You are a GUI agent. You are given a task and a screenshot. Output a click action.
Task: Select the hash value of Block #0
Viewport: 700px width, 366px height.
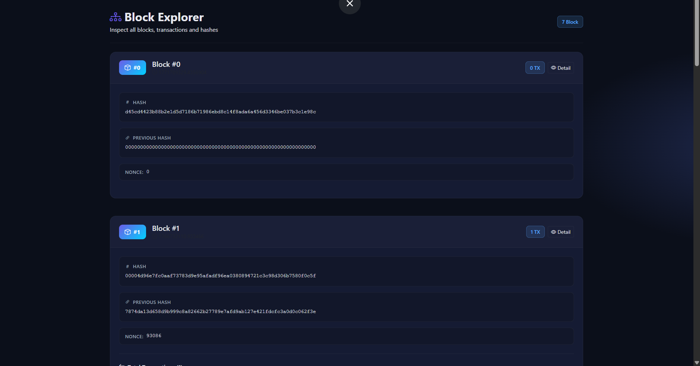[221, 112]
